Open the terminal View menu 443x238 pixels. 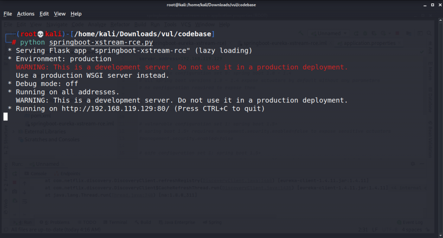pyautogui.click(x=60, y=14)
